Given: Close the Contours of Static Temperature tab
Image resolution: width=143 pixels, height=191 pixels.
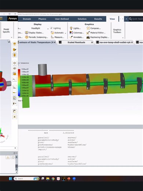Looking at the screenshot, I should [55, 42].
